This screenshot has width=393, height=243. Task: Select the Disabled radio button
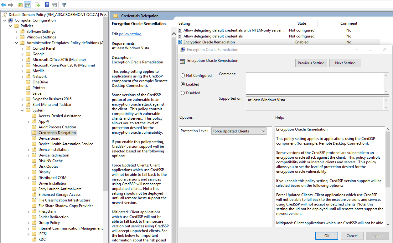(x=183, y=93)
